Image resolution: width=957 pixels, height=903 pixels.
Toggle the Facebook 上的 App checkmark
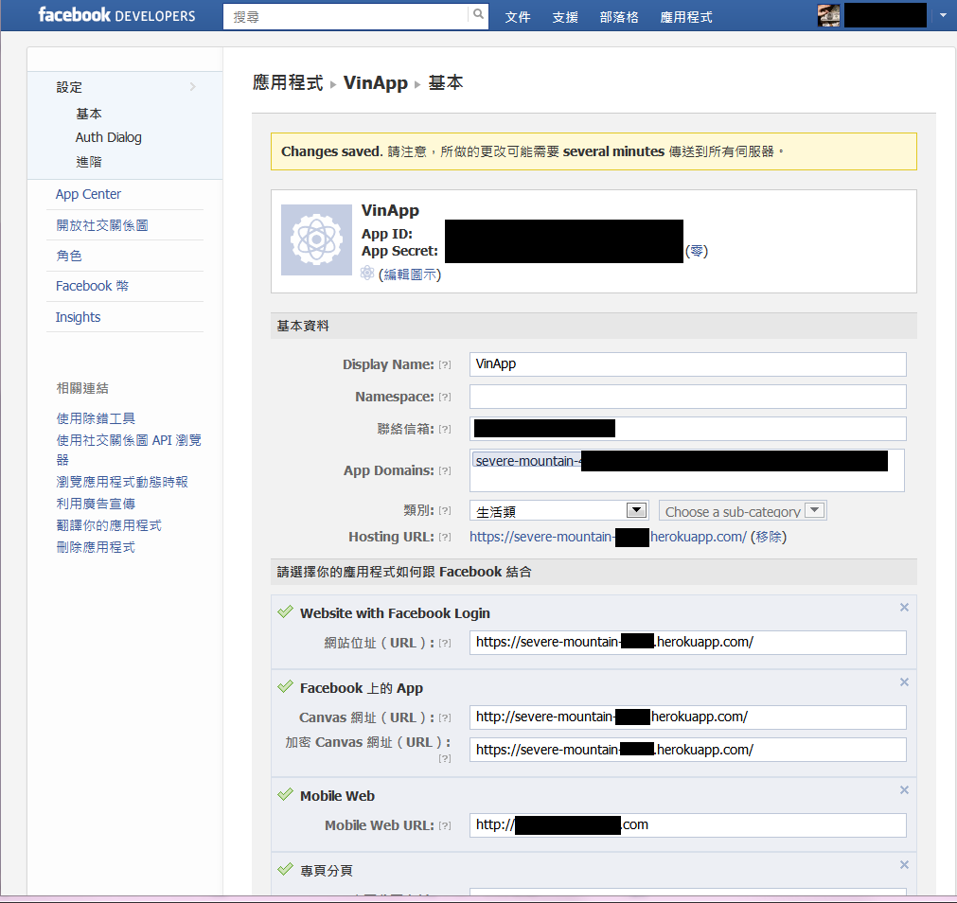[x=285, y=687]
